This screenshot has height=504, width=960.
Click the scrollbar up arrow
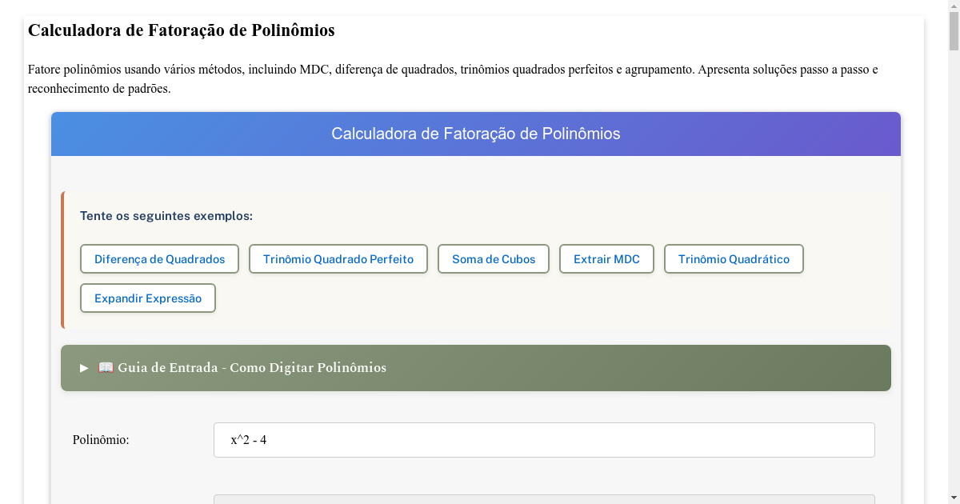[954, 7]
